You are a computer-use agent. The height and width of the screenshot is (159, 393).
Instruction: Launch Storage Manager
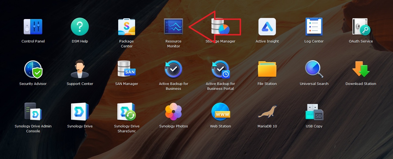(x=220, y=27)
